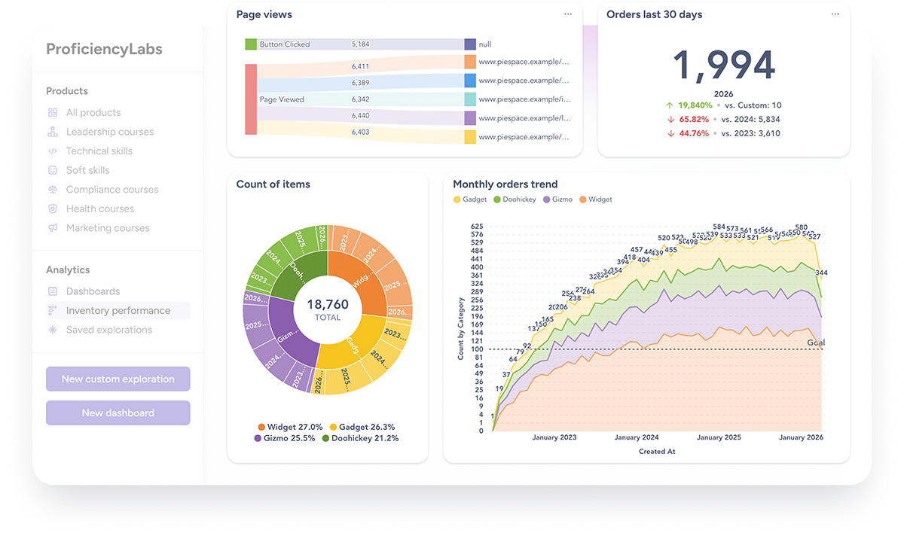The image size is (904, 539).
Task: Click the Leadership courses icon in sidebar
Action: 53,132
